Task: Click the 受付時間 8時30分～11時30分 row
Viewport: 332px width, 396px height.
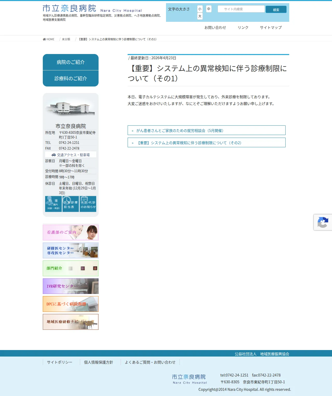Action: pos(71,171)
